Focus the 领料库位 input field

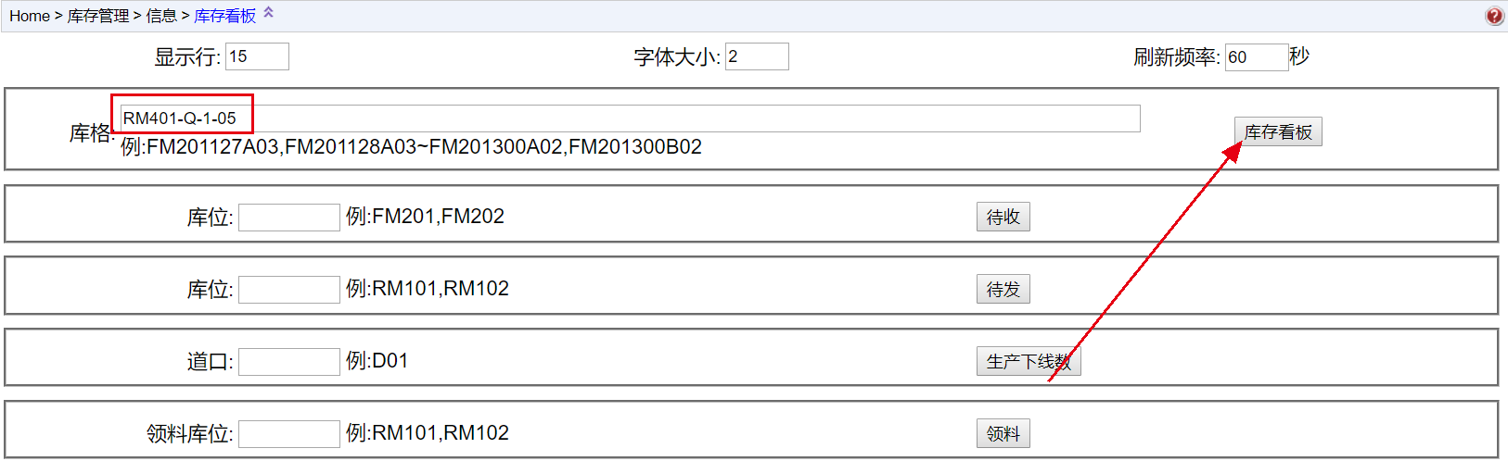(x=289, y=434)
